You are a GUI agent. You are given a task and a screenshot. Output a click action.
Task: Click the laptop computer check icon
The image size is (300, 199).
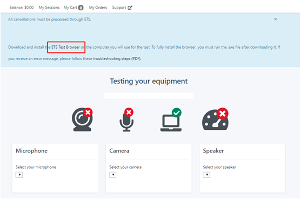point(171,120)
